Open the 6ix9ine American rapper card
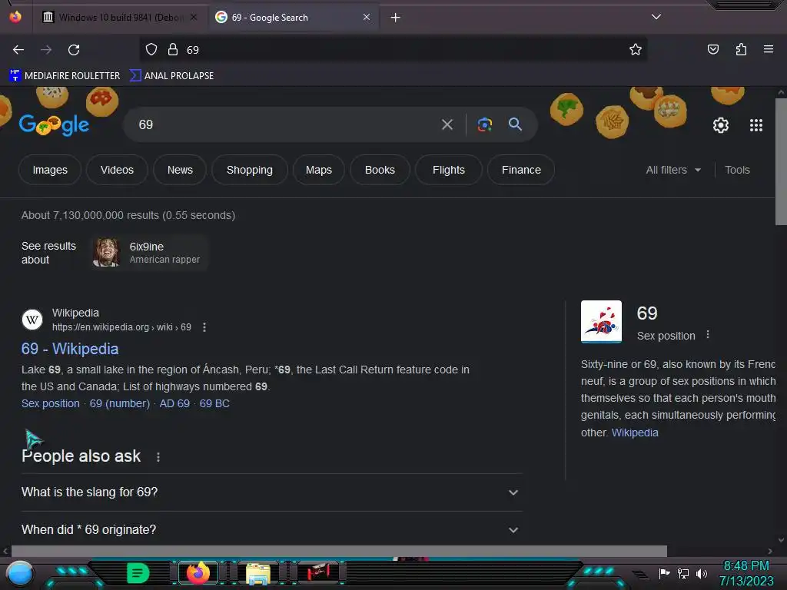The height and width of the screenshot is (590, 787). 149,252
